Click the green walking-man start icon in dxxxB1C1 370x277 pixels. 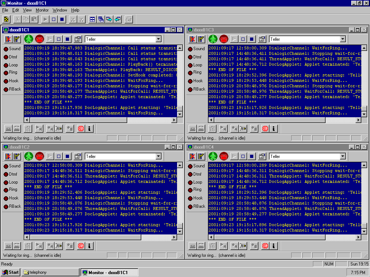[29, 39]
